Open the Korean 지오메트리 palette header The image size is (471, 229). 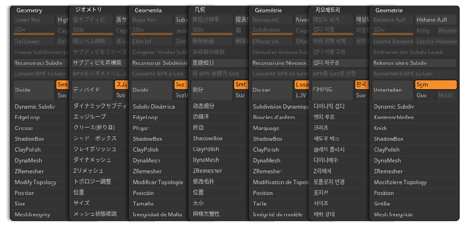click(x=327, y=9)
